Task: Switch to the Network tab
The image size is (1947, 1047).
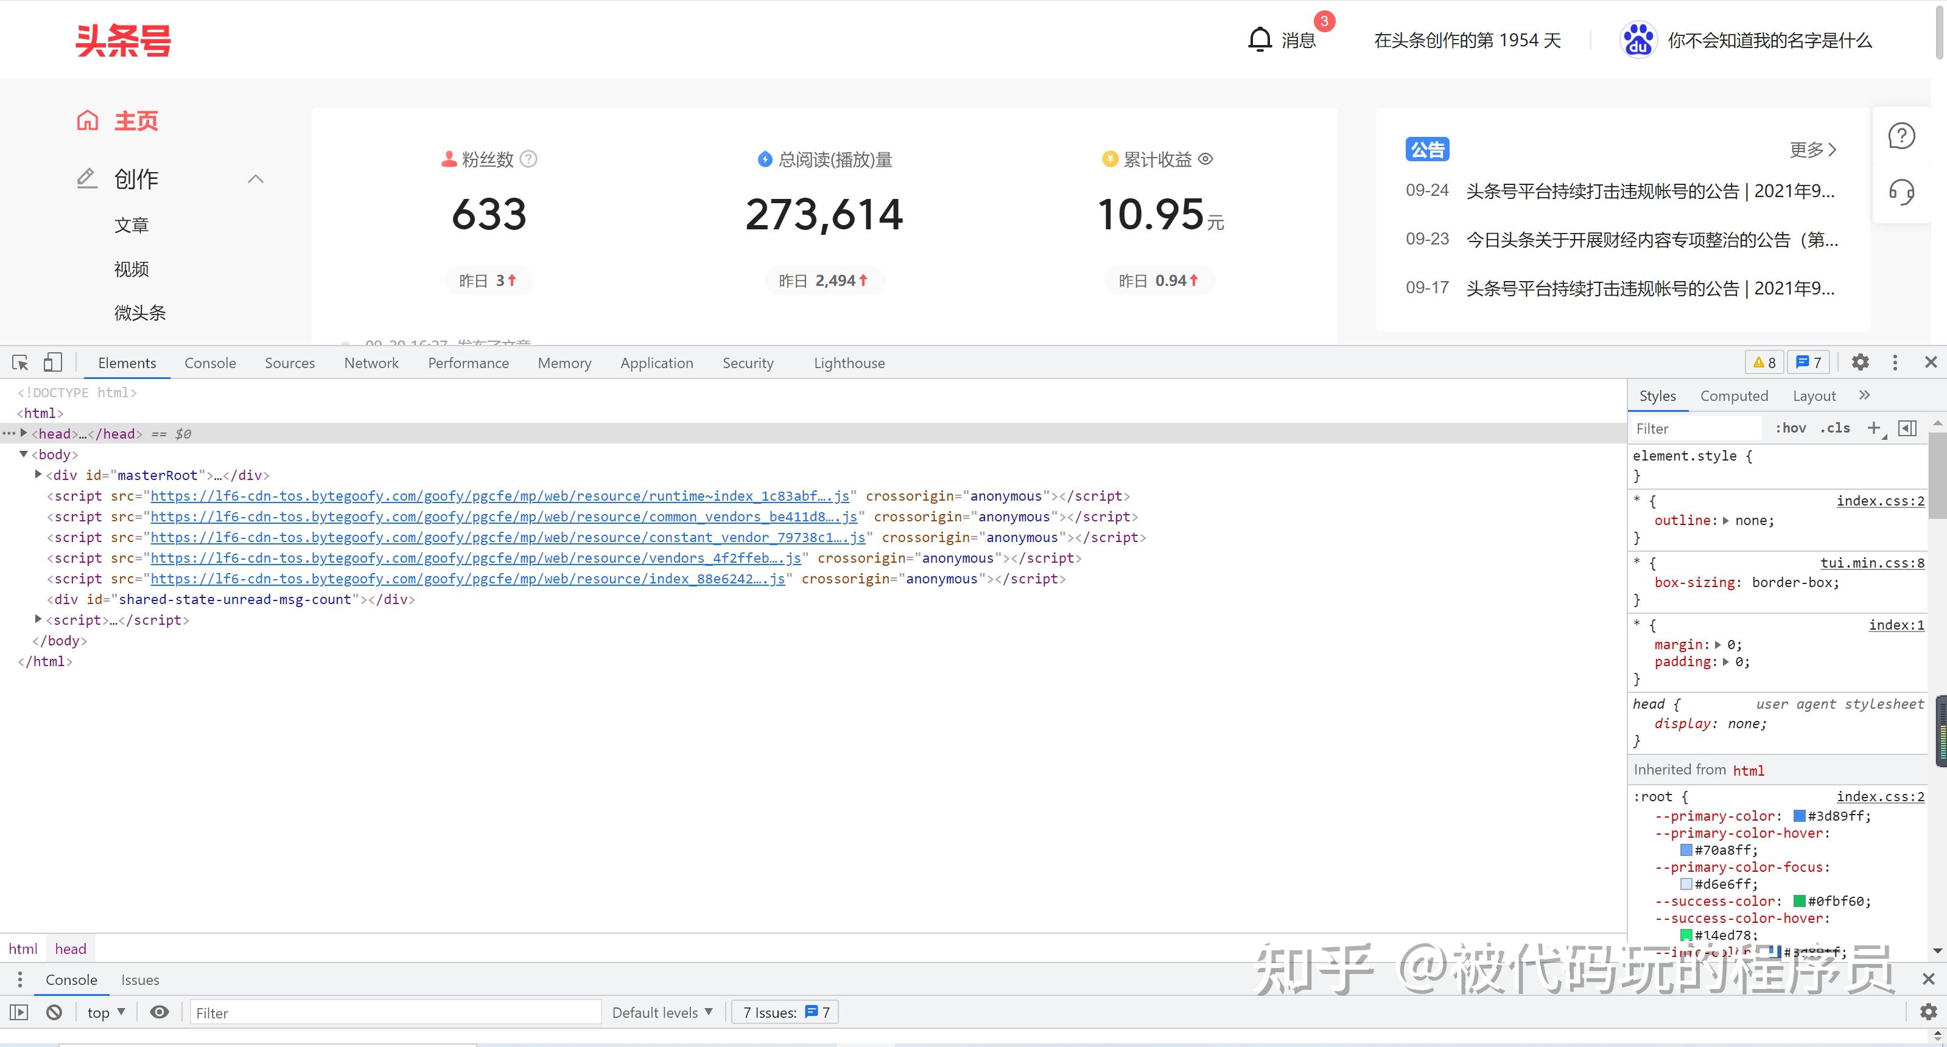Action: tap(371, 363)
